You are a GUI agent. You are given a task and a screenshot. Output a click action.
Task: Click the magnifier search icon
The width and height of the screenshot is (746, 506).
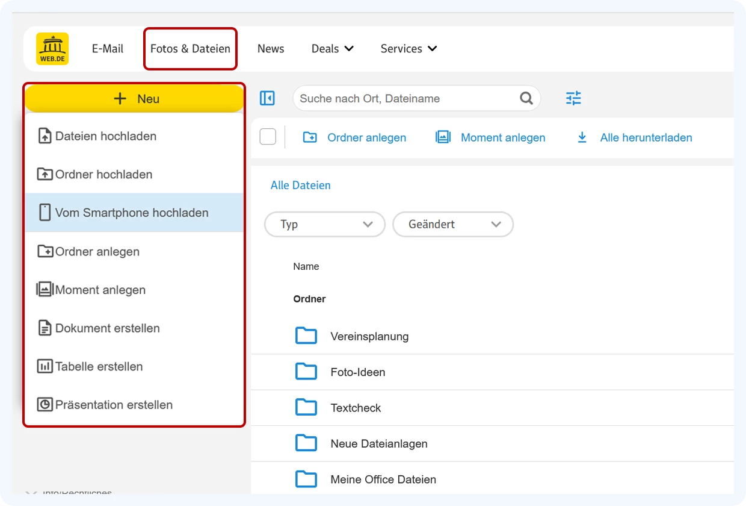click(526, 98)
